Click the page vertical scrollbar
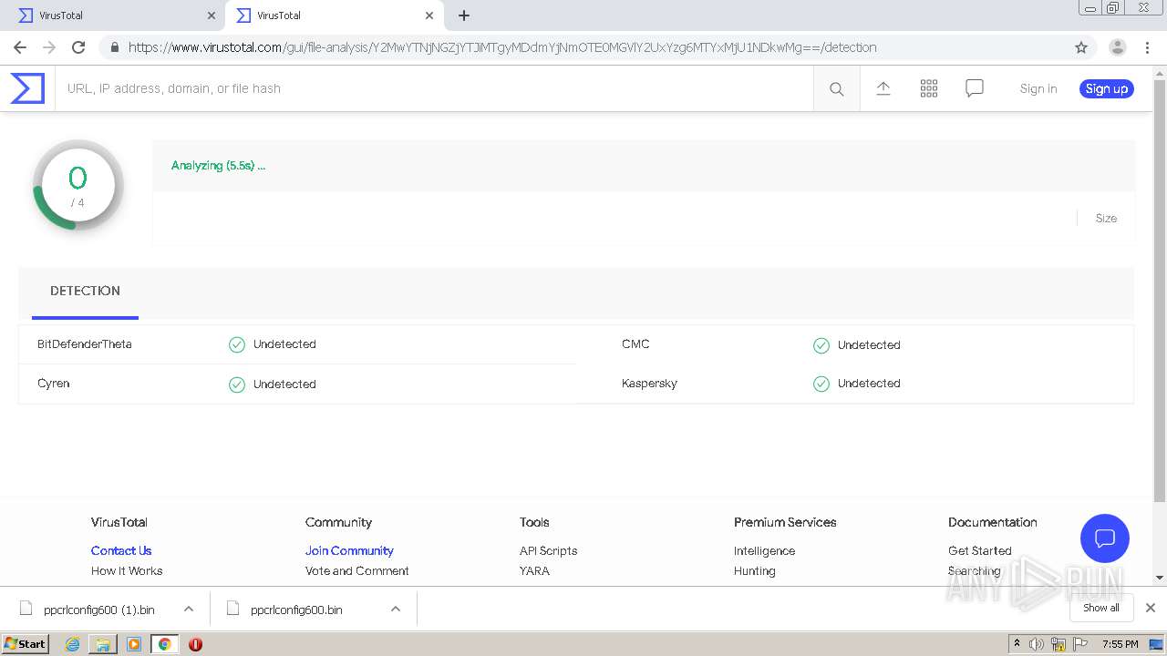 coord(1160,292)
